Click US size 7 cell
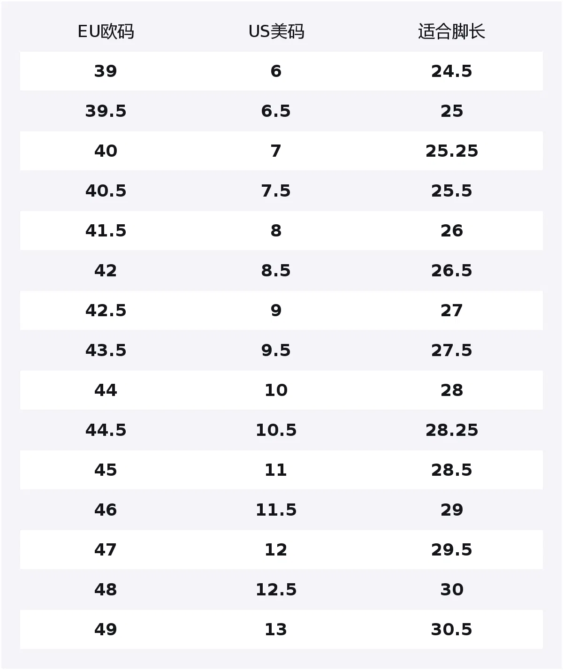Screen dimensions: 563x670 pos(276,151)
